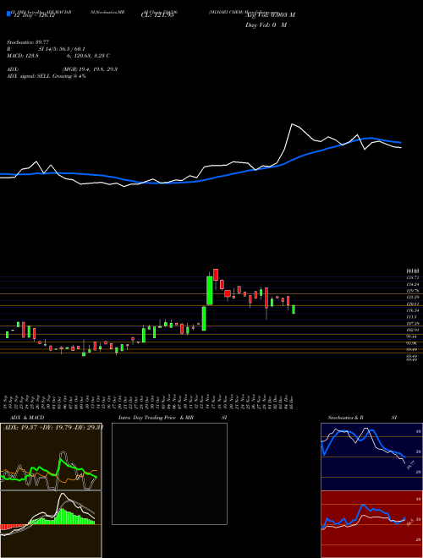Click the blue 12 Day SMA legend square
The width and height of the screenshot is (423, 558).
pyautogui.click(x=8, y=14)
